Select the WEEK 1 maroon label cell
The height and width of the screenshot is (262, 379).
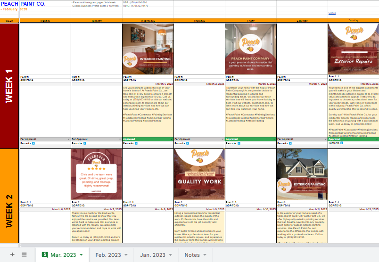click(x=9, y=86)
